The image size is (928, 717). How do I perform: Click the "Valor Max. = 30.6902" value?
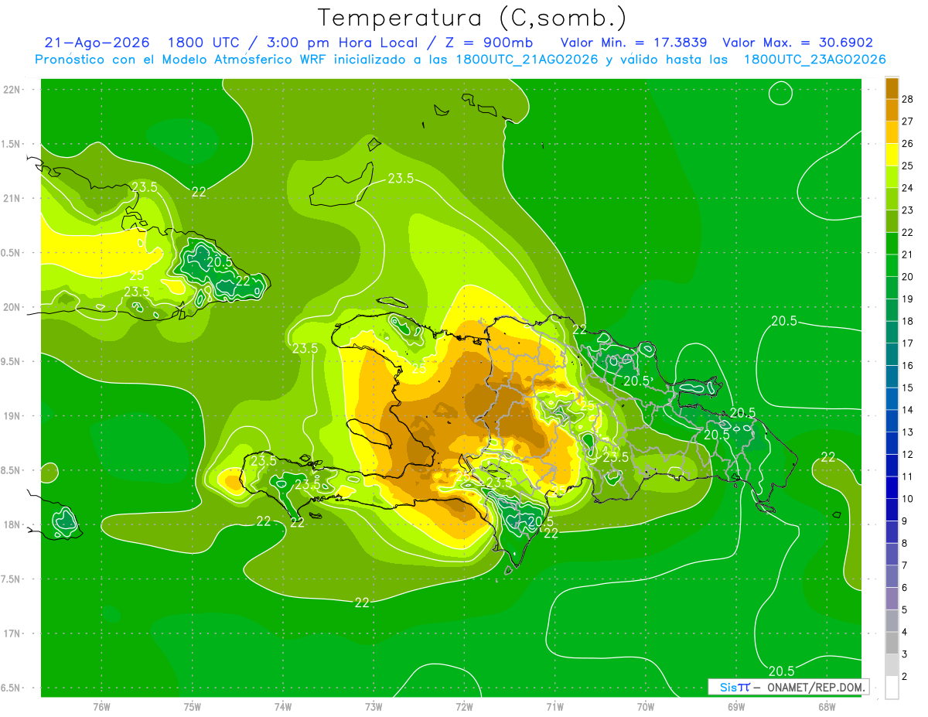(797, 43)
